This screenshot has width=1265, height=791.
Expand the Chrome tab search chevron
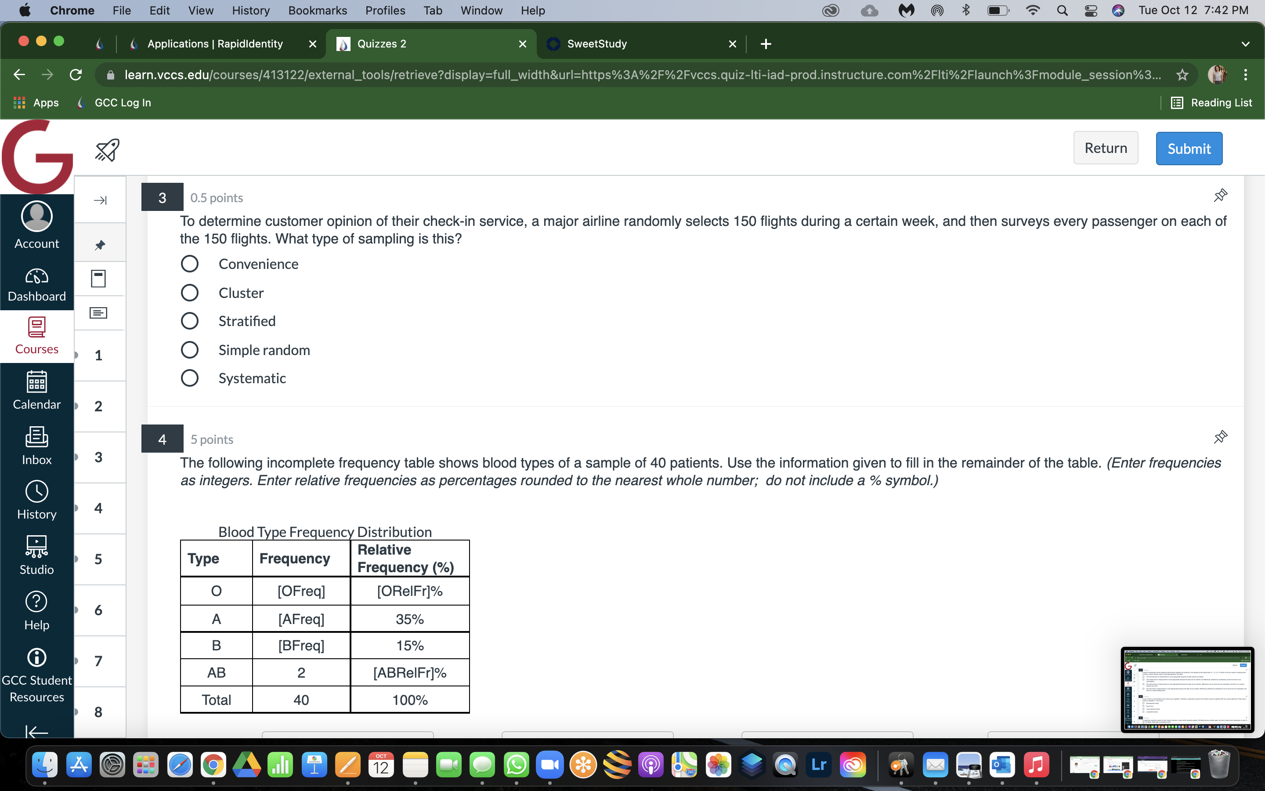tap(1246, 44)
